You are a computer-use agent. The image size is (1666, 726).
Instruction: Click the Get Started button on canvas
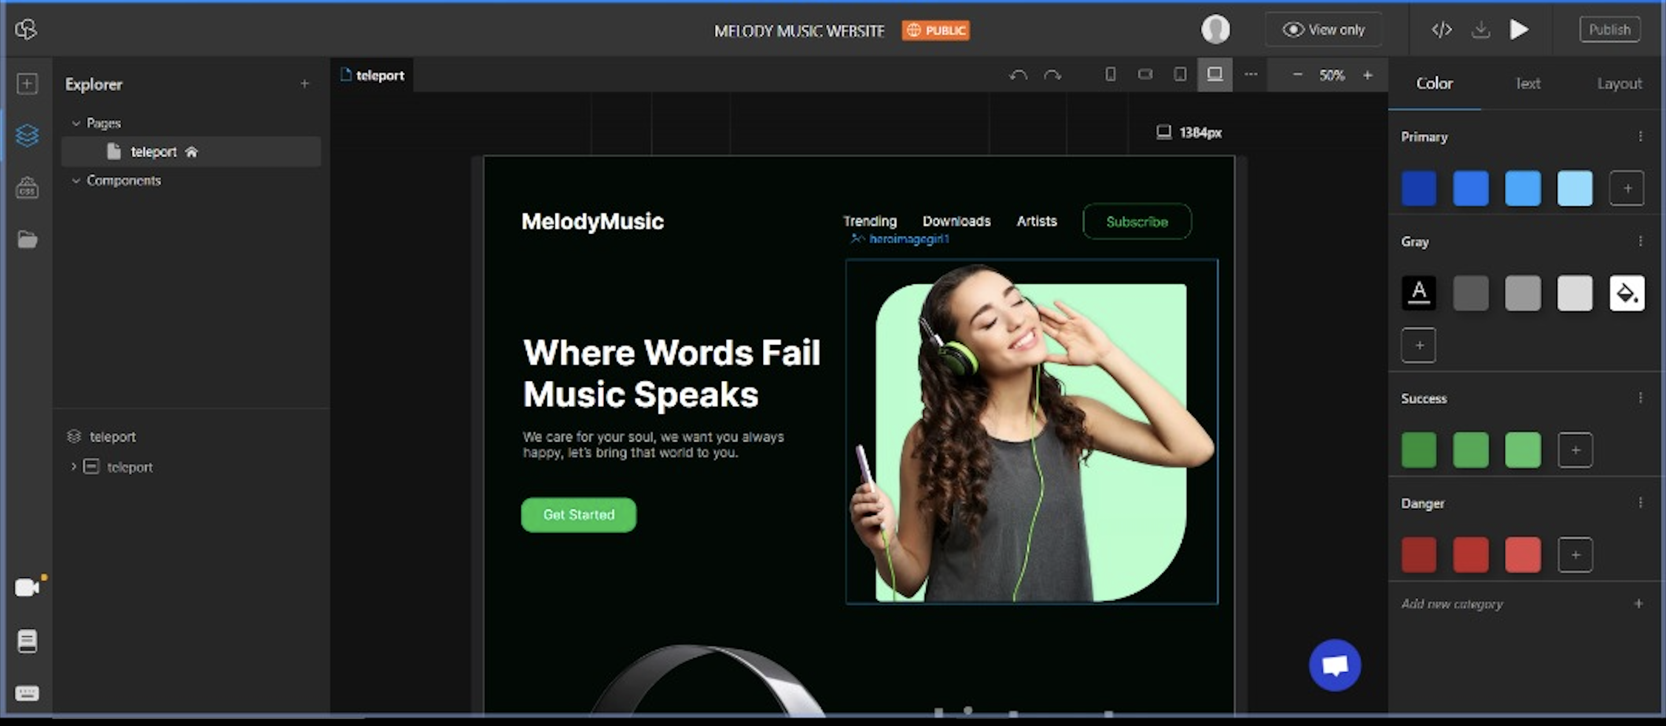[578, 514]
